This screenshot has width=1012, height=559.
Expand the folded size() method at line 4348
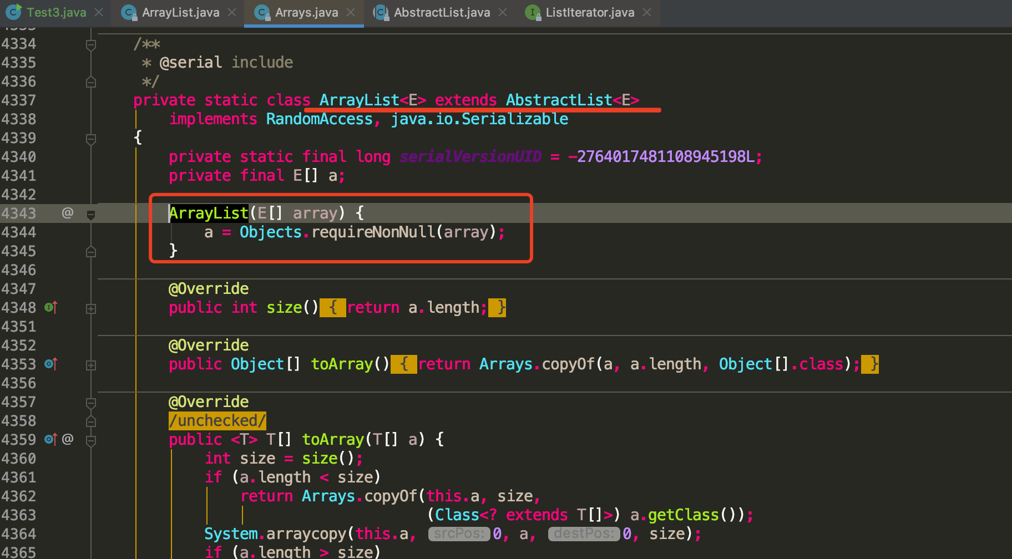(91, 308)
